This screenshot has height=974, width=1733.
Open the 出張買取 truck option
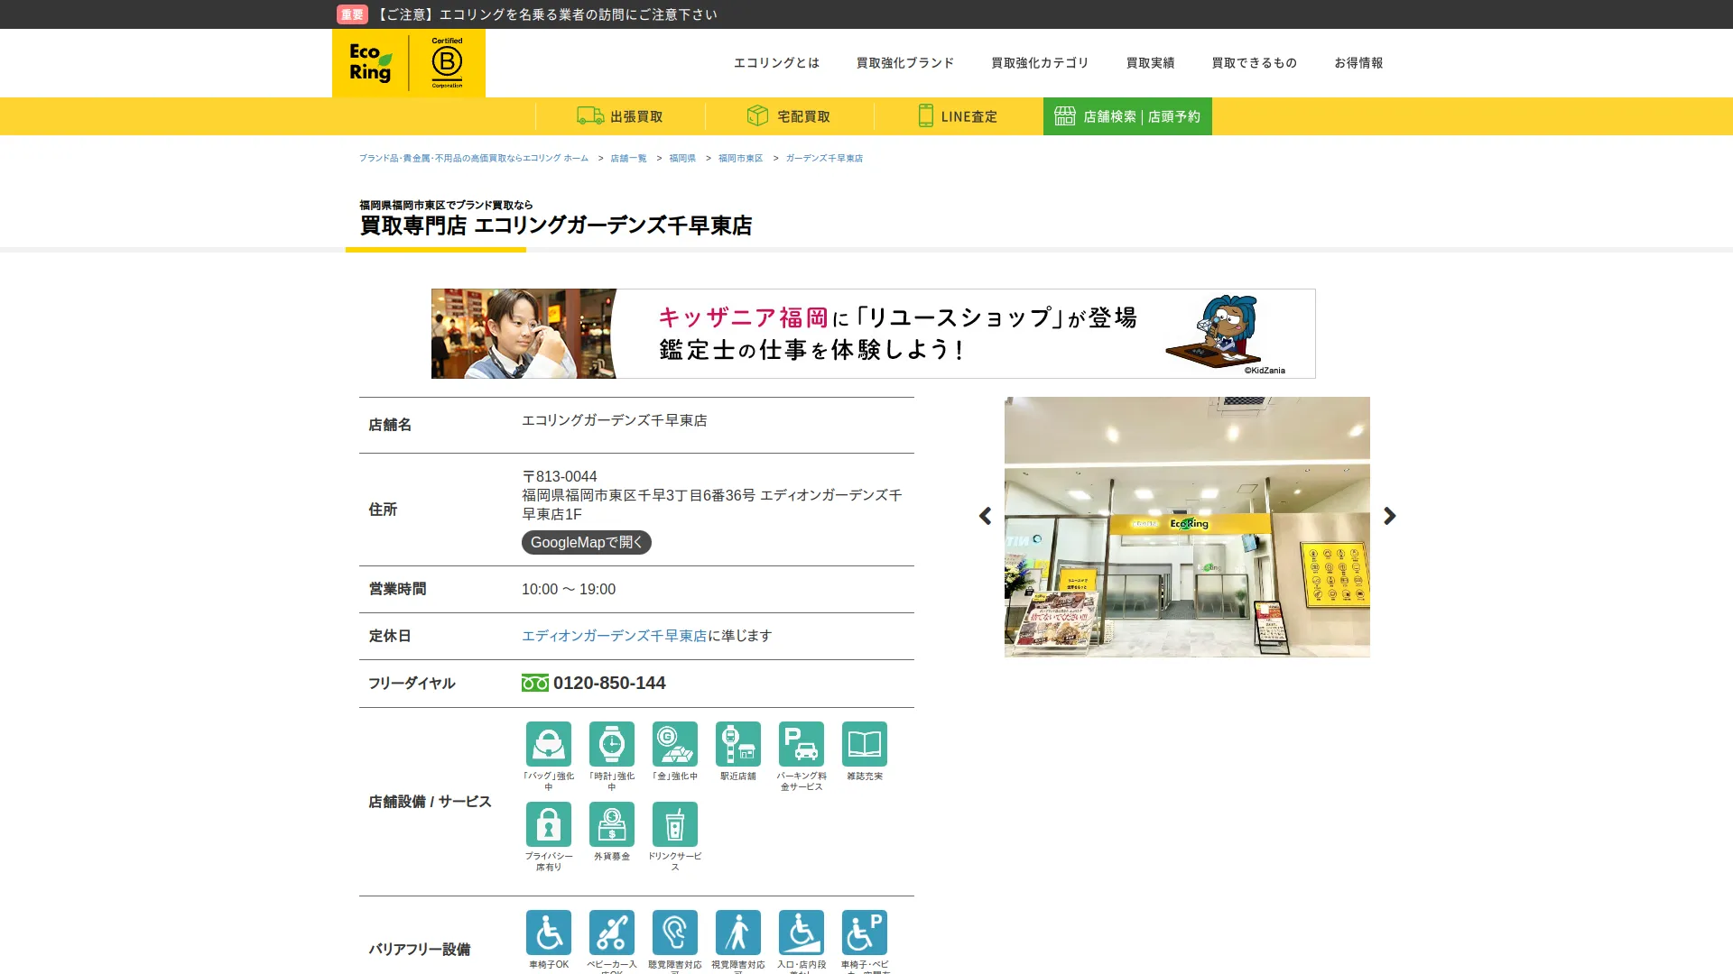(620, 116)
